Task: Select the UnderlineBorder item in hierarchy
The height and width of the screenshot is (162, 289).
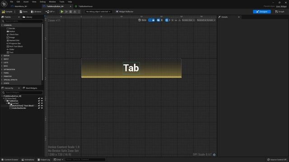Action: (x=18, y=108)
